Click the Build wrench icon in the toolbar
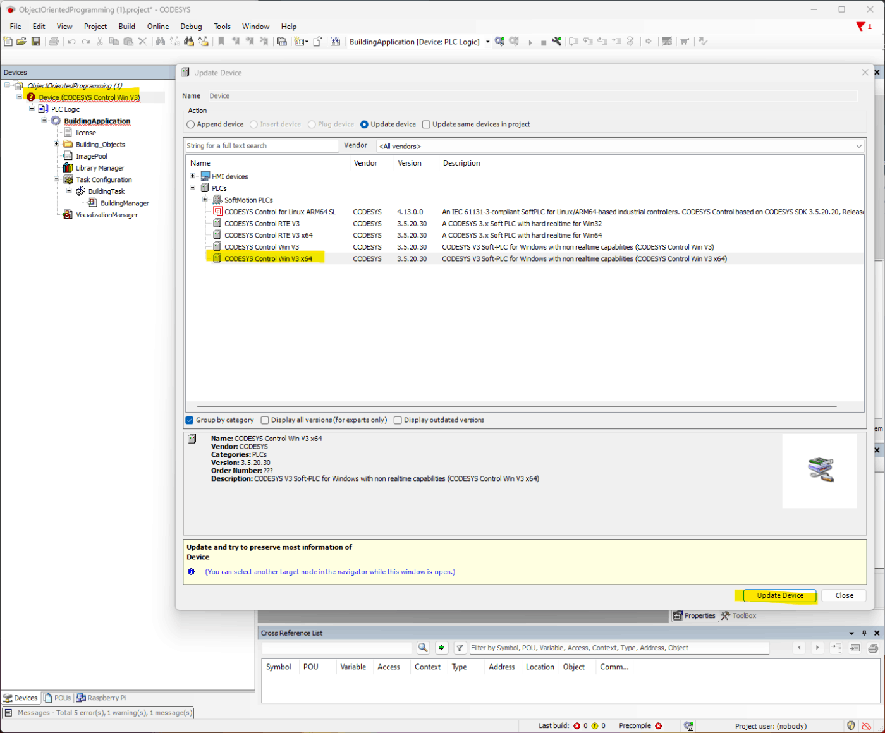This screenshot has height=733, width=885. (557, 42)
